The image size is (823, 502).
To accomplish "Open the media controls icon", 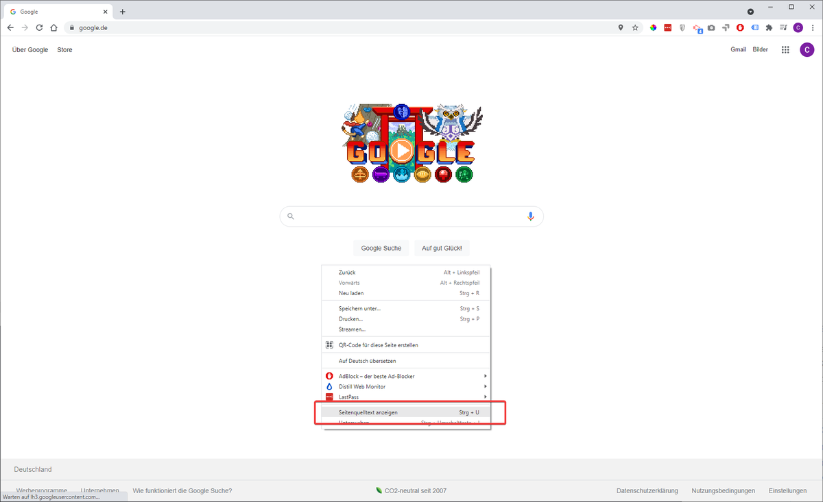I will click(783, 27).
